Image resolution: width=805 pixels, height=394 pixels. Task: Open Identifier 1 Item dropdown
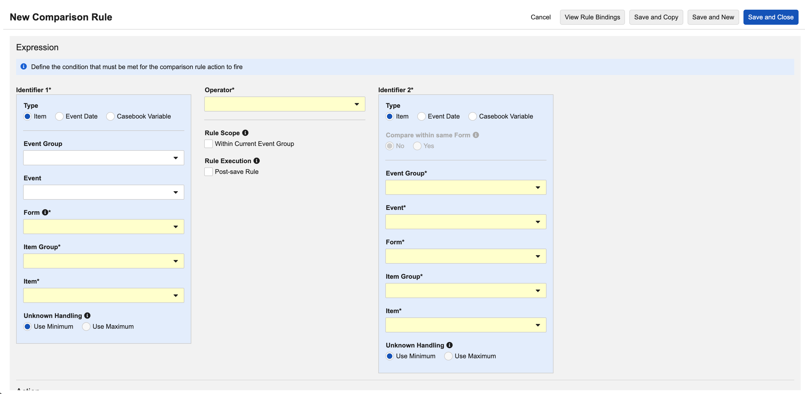103,295
